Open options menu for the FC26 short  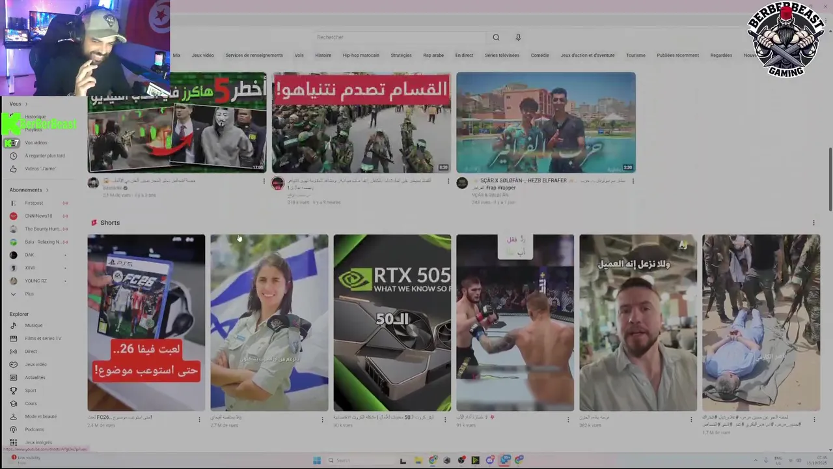point(200,419)
